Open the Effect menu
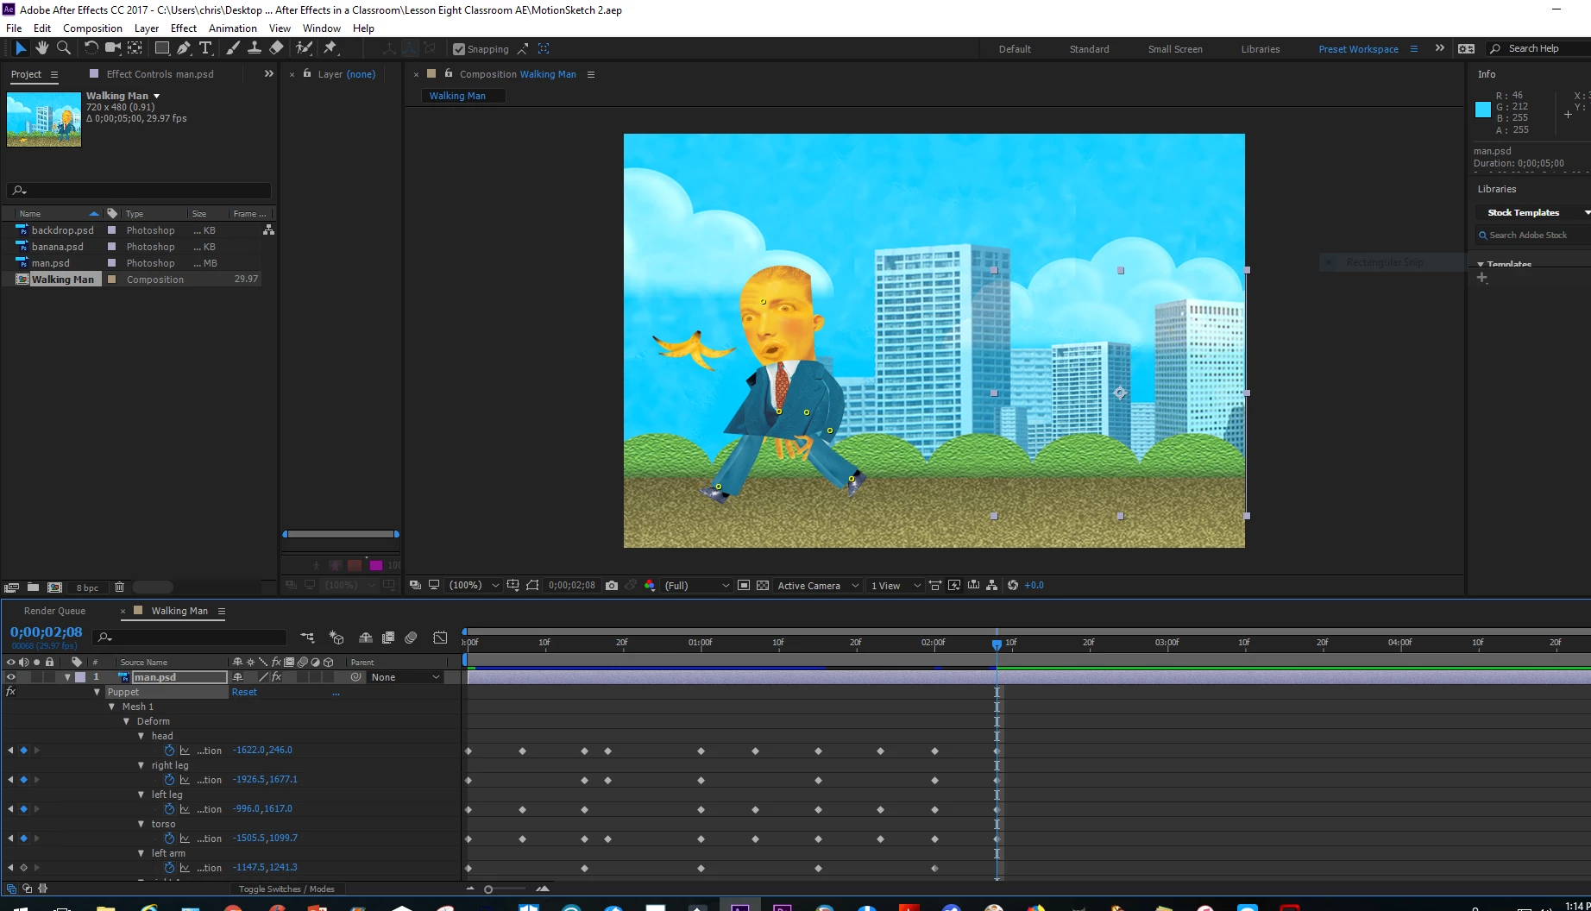The width and height of the screenshot is (1591, 911). click(184, 28)
